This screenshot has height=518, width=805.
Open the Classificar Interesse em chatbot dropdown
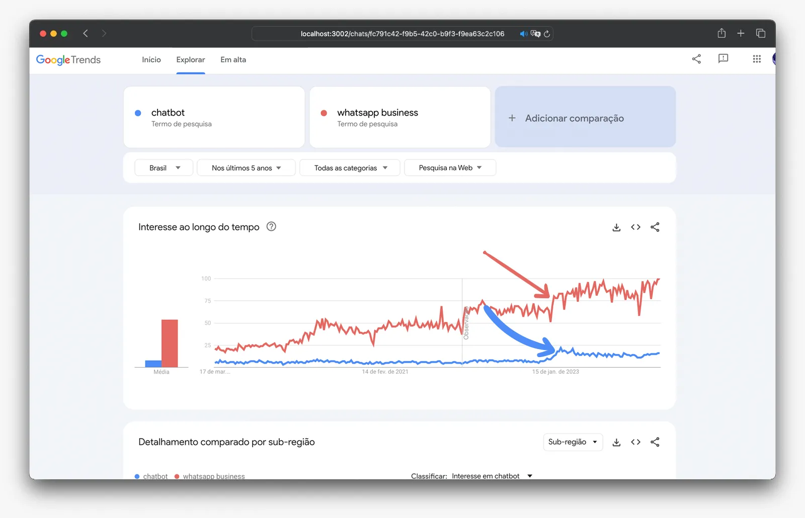tap(492, 476)
